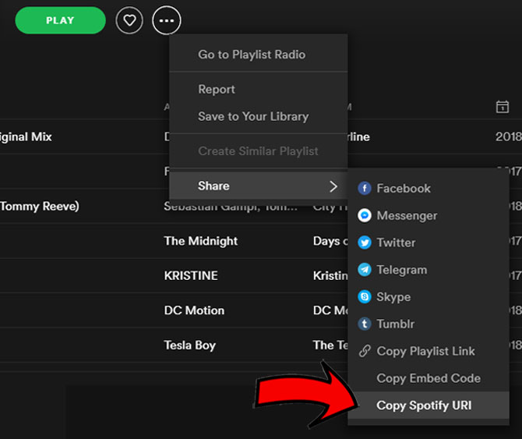Open artist The Midnight

click(201, 241)
